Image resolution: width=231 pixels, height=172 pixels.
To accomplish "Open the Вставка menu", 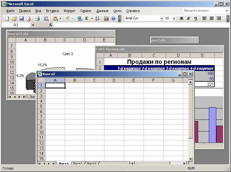I will 52,11.
